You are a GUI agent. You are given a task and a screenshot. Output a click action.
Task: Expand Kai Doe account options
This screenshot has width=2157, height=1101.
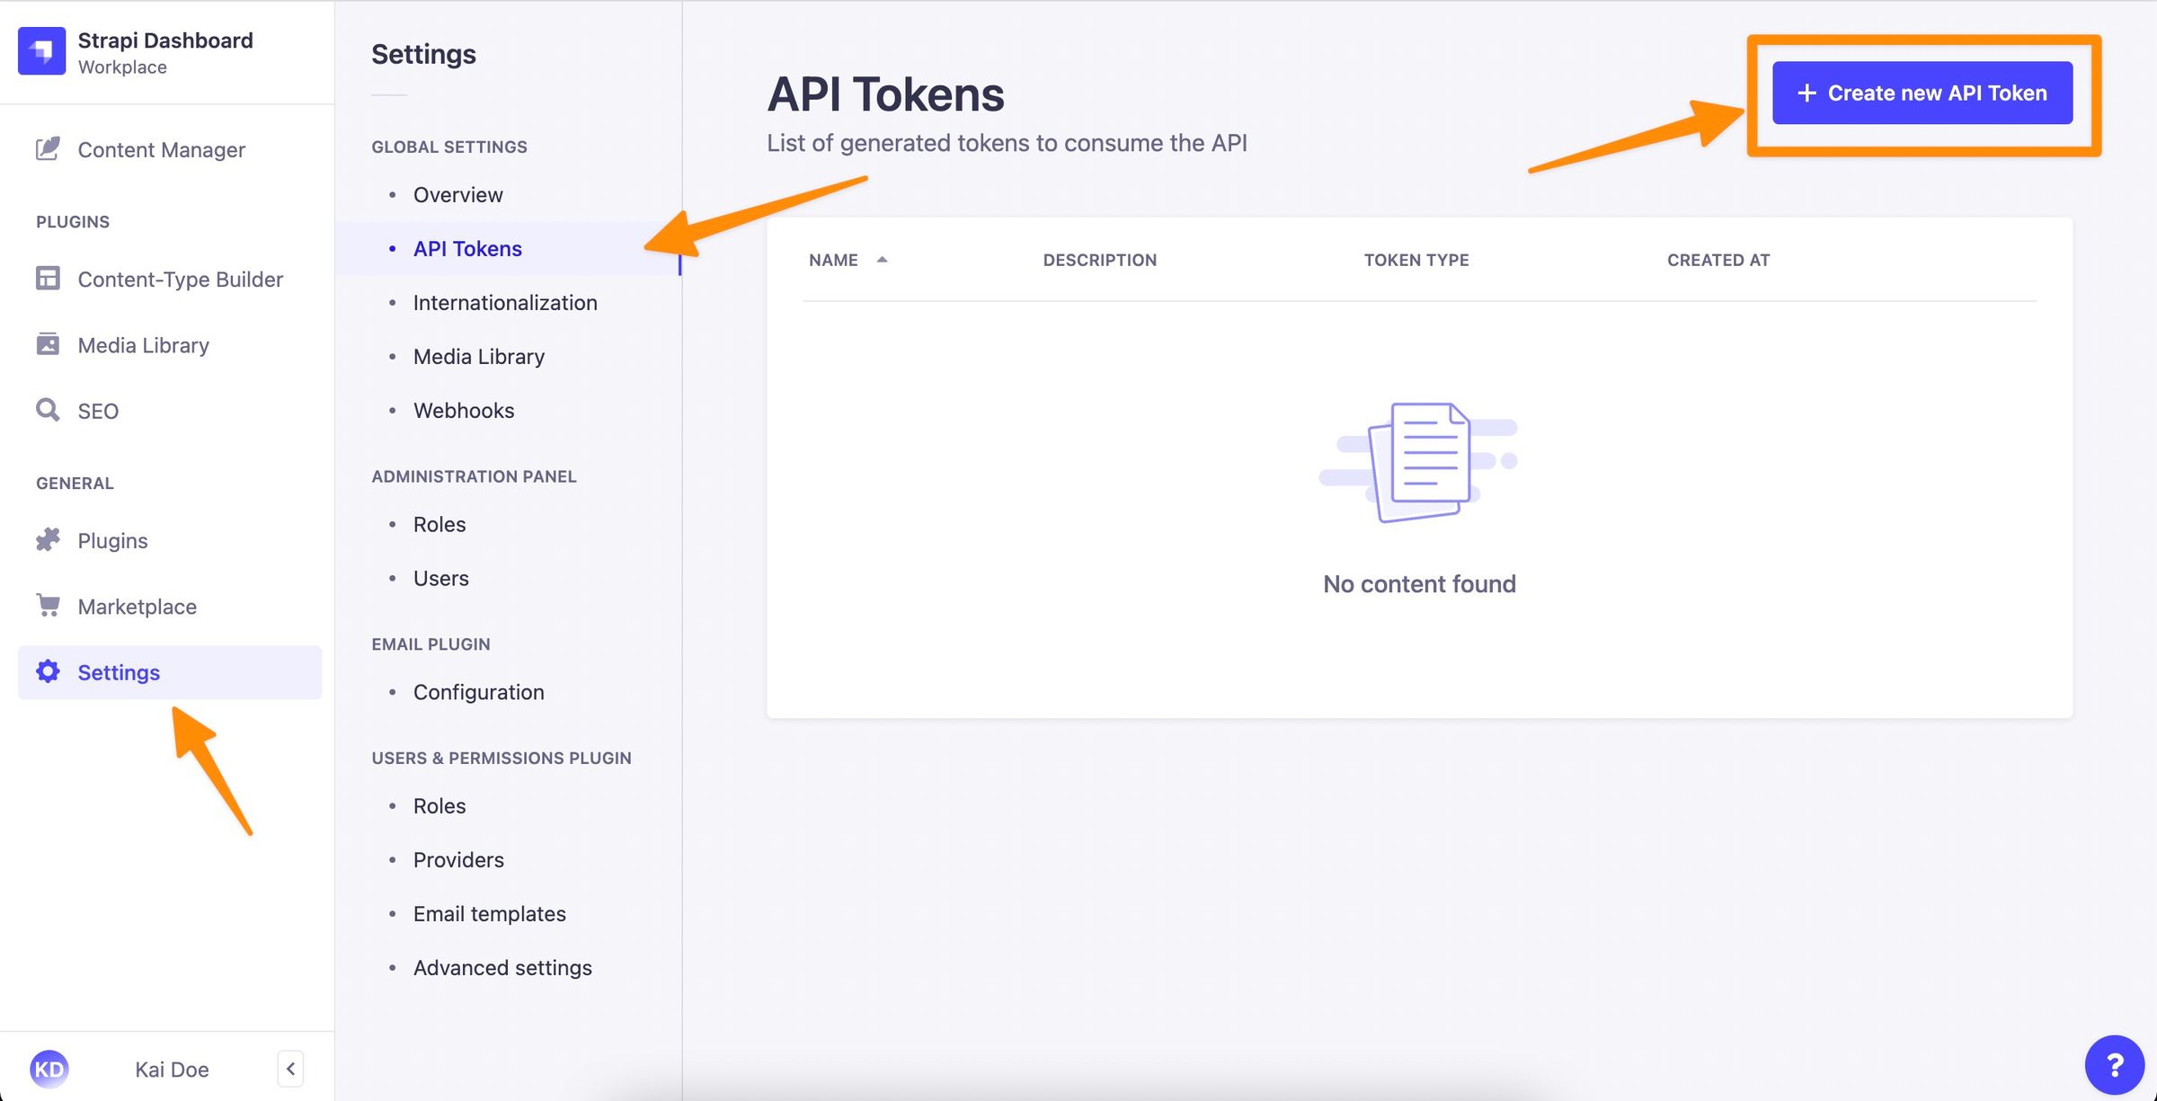pos(171,1069)
